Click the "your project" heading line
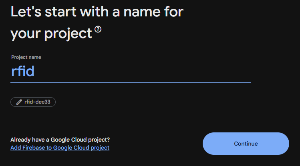This screenshot has height=166, width=300. [x=51, y=34]
